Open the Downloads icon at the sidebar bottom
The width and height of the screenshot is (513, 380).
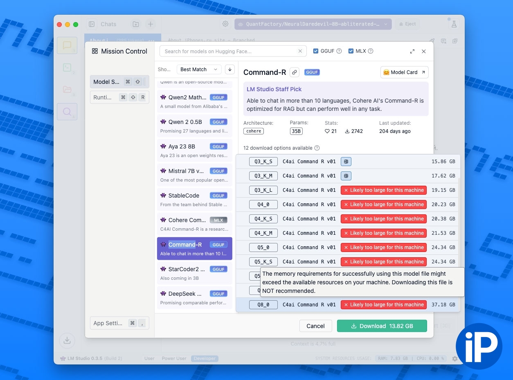(67, 340)
